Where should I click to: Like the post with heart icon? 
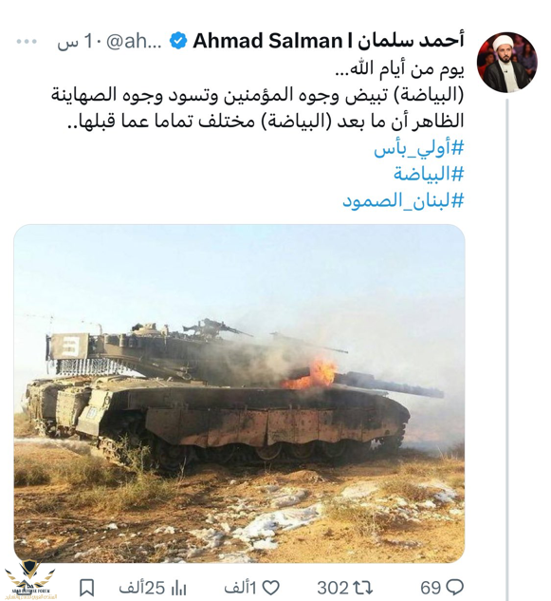271,588
